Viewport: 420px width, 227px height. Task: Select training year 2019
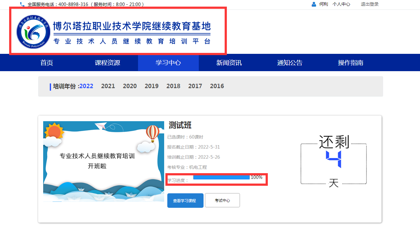point(152,86)
